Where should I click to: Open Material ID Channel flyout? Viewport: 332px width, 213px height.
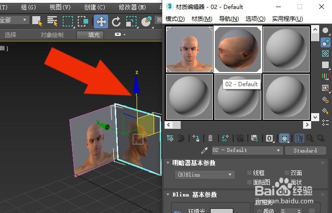tap(269, 138)
